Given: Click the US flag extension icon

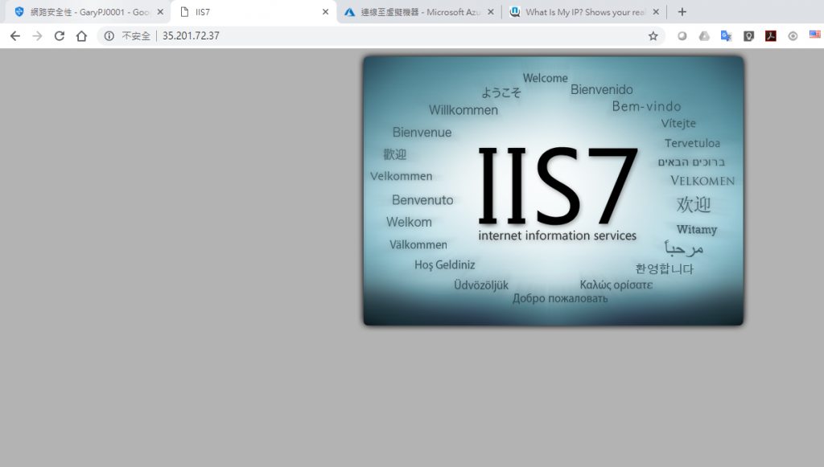Looking at the screenshot, I should coord(815,35).
